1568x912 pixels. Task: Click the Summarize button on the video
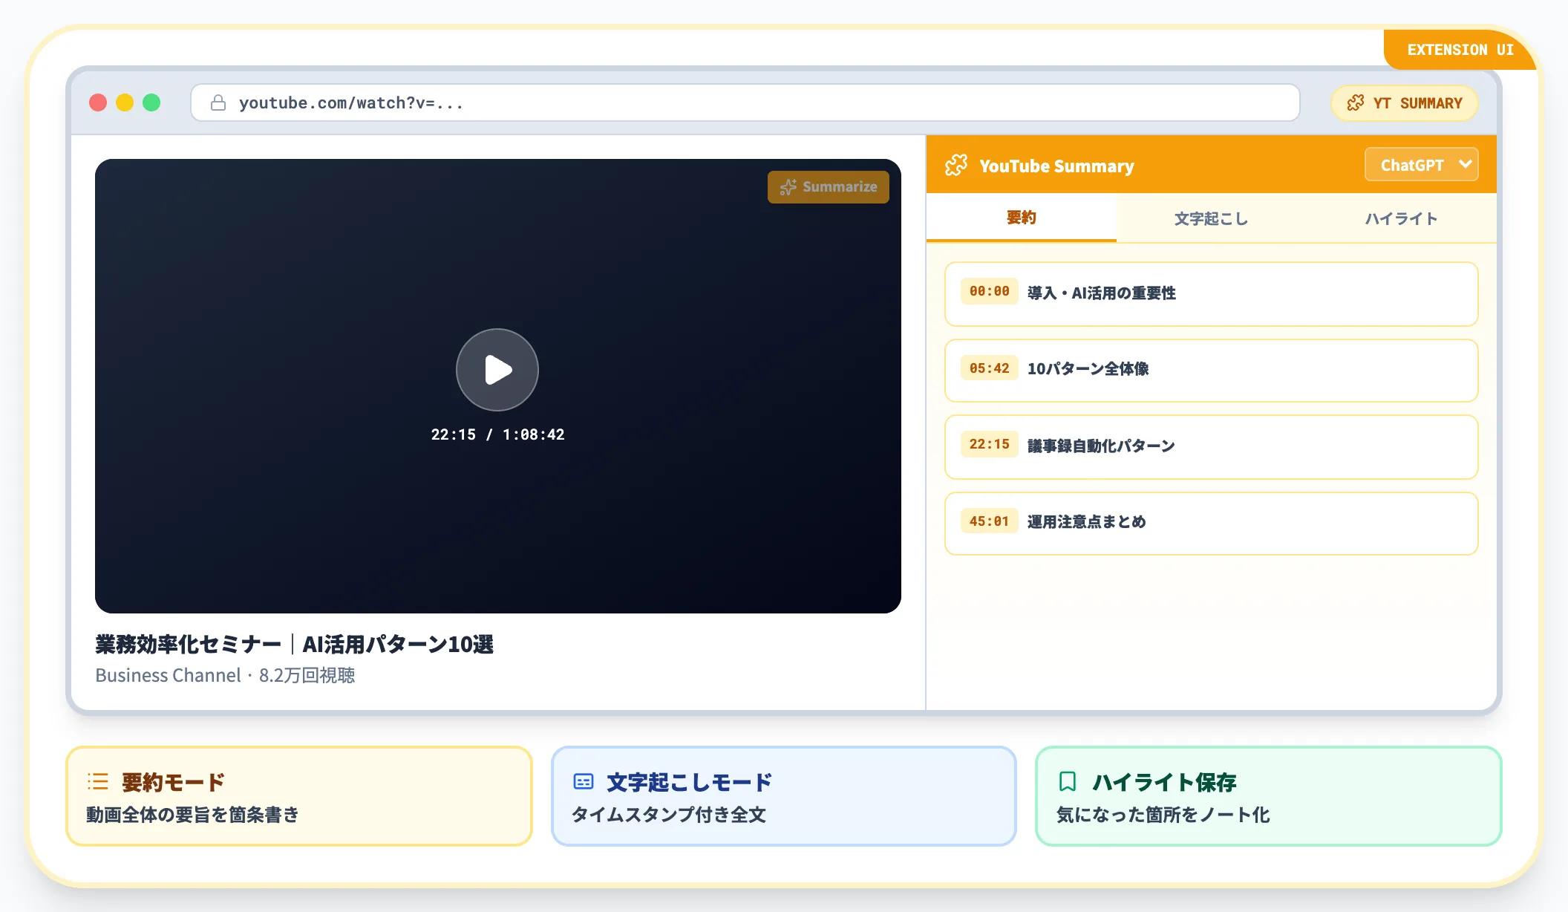828,187
